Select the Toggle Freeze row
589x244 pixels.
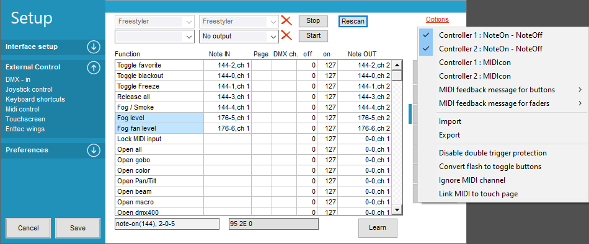point(253,86)
